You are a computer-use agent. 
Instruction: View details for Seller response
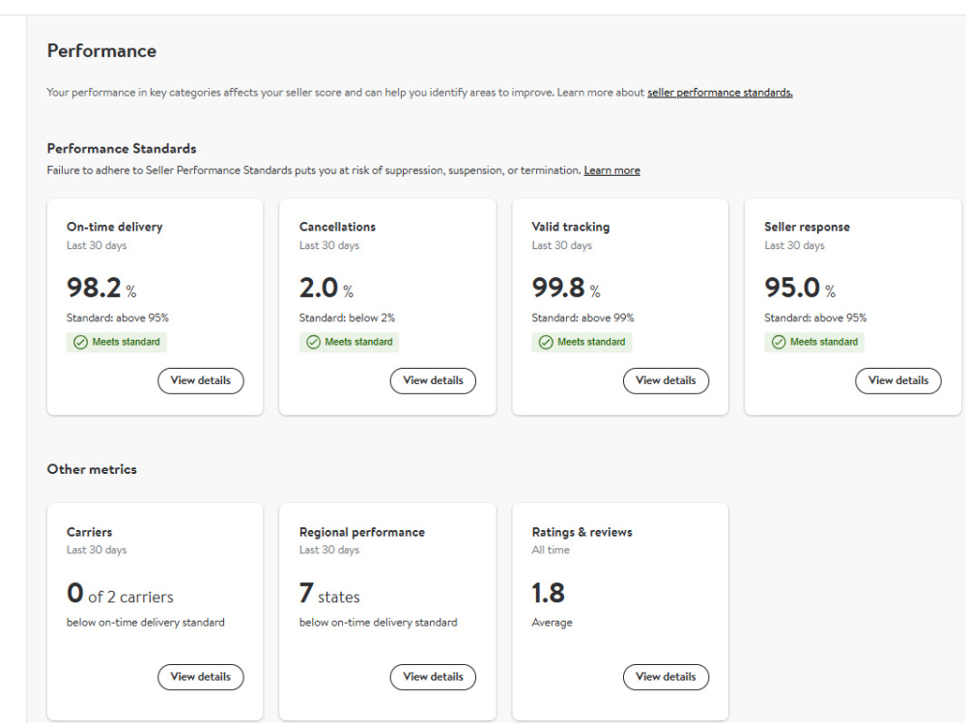click(x=898, y=380)
